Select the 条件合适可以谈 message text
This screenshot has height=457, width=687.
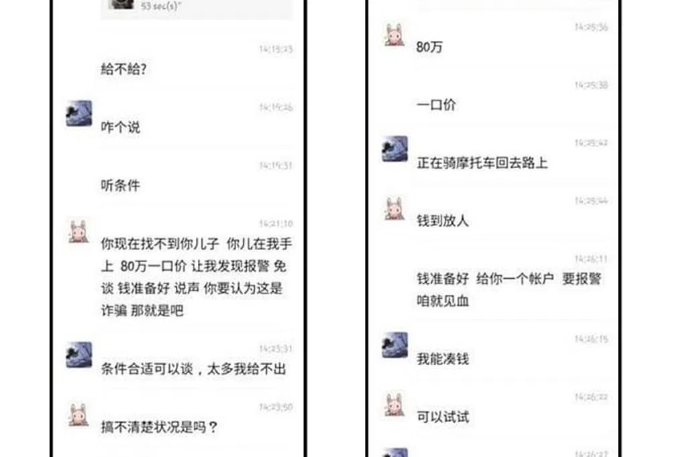point(193,369)
